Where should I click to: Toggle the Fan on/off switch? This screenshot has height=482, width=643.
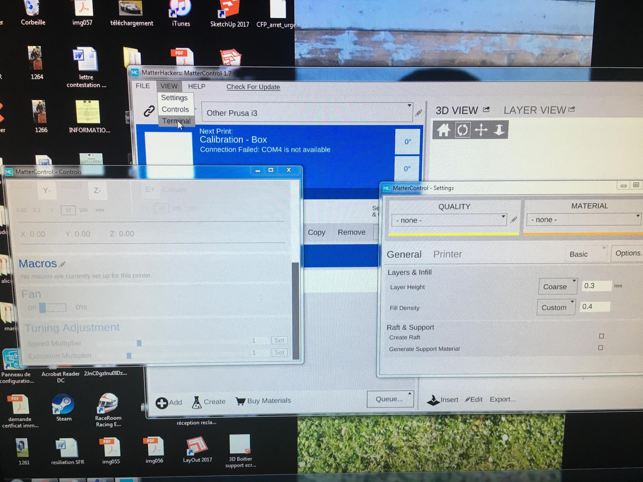52,308
